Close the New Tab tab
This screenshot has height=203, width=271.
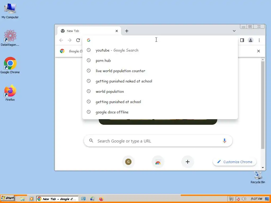click(117, 31)
